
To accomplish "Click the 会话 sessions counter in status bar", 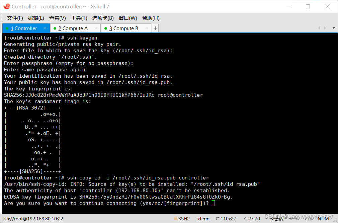I will pyautogui.click(x=276, y=218).
